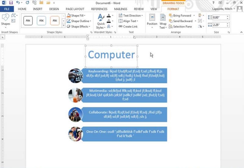244x168 pixels.
Task: Open the Send Backward dropdown arrow
Action: [x=196, y=21]
